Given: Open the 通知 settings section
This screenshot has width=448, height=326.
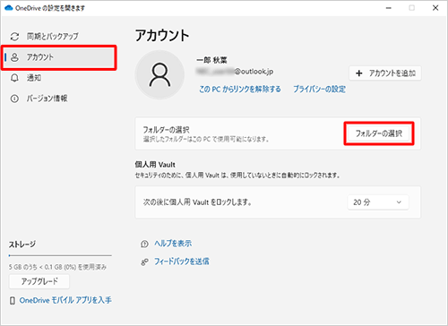Looking at the screenshot, I should pyautogui.click(x=34, y=78).
